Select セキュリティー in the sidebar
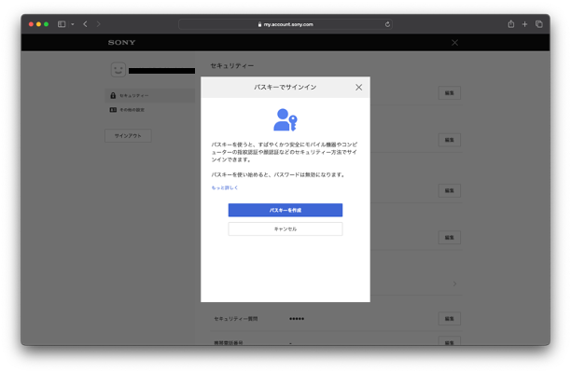This screenshot has height=373, width=571. pos(150,95)
